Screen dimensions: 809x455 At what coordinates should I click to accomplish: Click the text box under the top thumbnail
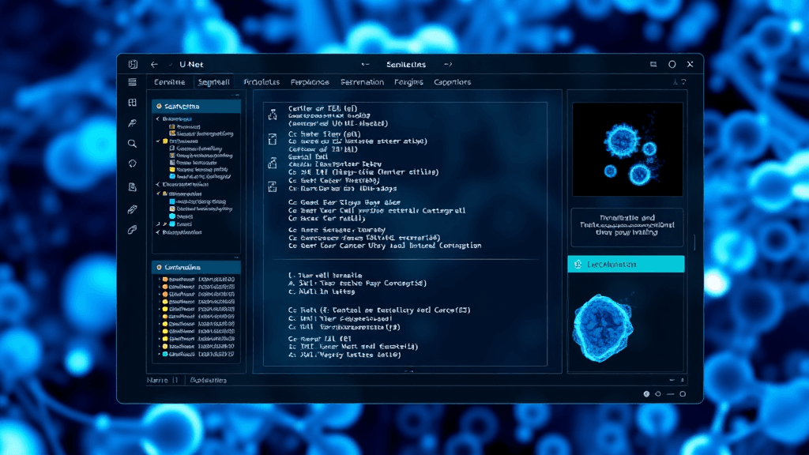point(627,227)
